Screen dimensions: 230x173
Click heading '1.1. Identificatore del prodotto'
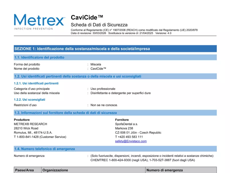pyautogui.click(x=115, y=57)
